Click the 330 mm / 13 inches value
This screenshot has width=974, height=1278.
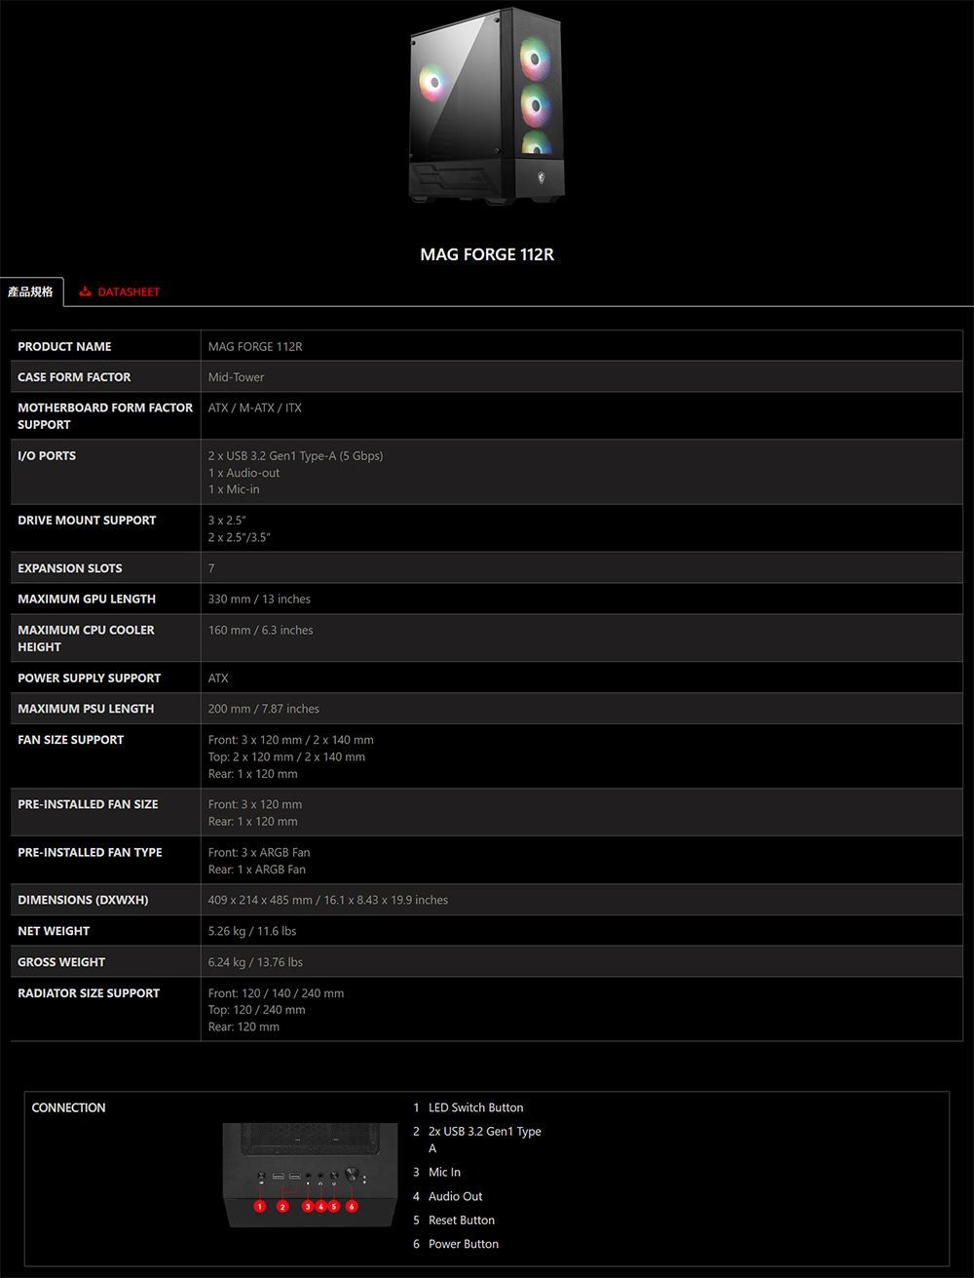tap(260, 600)
